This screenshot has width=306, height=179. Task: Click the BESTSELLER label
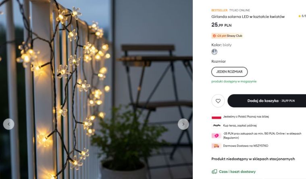[x=219, y=10]
